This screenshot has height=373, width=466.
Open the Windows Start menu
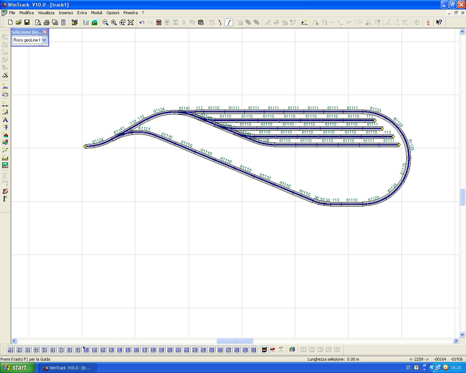[x=16, y=368]
